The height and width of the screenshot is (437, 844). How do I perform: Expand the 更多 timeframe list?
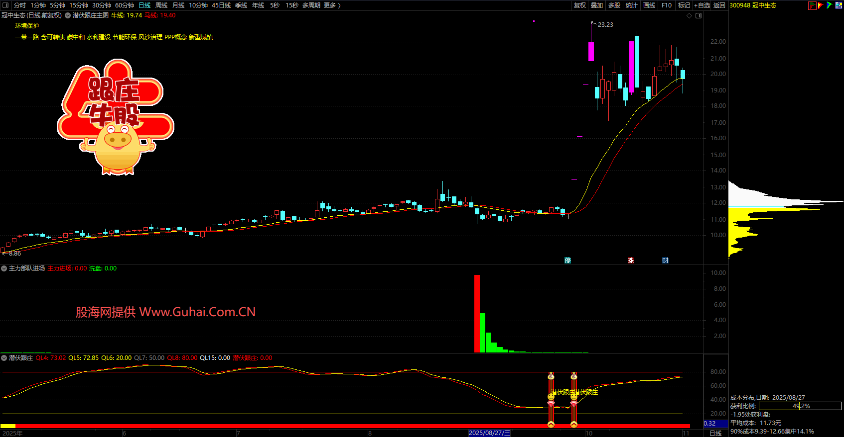(332, 5)
